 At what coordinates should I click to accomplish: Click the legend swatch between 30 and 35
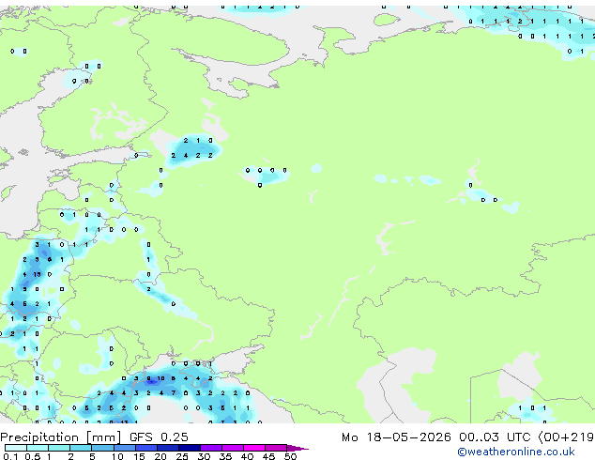(x=211, y=448)
